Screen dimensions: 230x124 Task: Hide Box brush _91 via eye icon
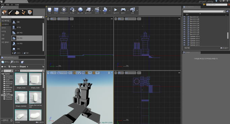pos(185,21)
